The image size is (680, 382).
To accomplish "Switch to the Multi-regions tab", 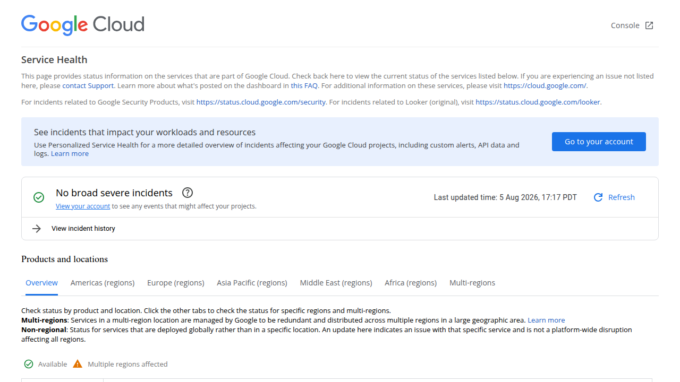I will point(472,283).
